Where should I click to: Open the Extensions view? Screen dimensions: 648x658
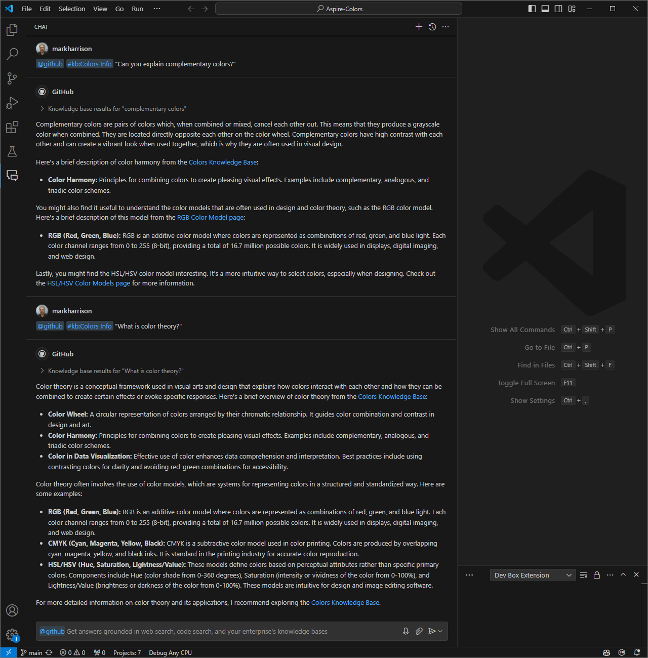click(x=12, y=127)
